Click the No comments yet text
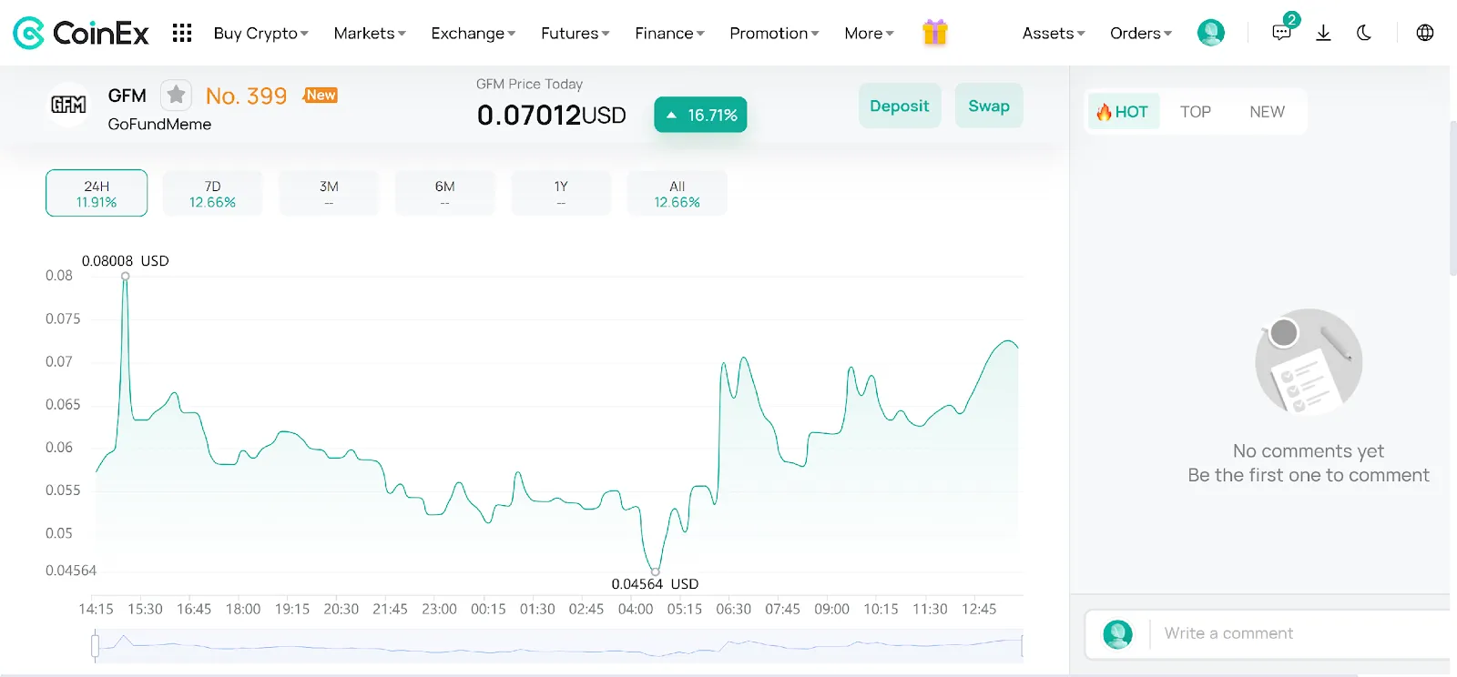The height and width of the screenshot is (677, 1457). click(x=1309, y=451)
